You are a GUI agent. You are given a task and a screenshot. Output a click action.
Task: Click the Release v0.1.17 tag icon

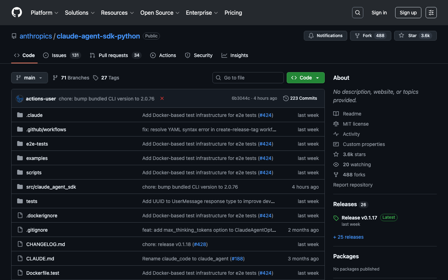coord(336,218)
